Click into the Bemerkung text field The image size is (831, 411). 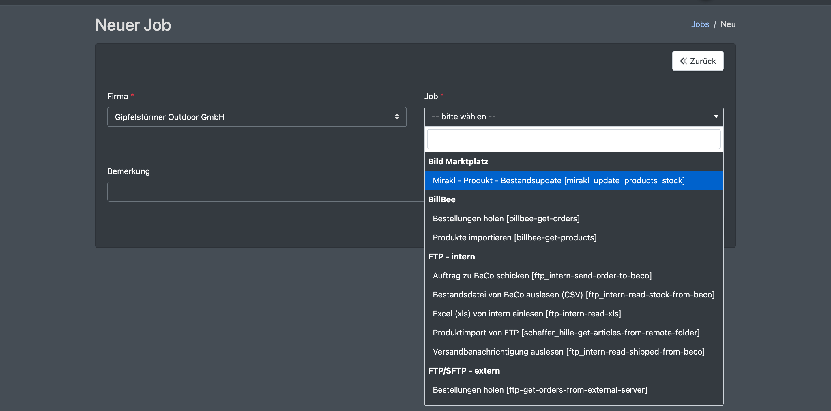266,191
